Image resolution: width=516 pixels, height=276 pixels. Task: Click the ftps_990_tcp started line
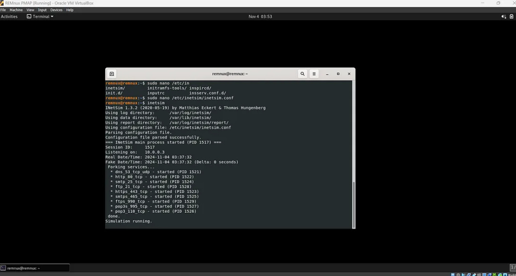click(153, 201)
